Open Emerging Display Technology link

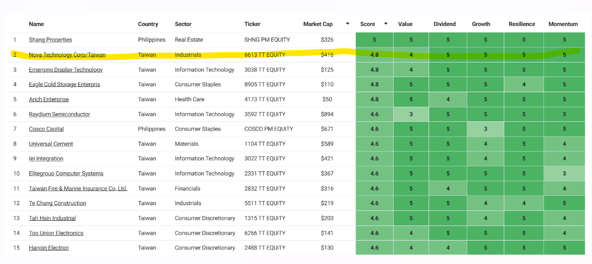click(x=66, y=70)
